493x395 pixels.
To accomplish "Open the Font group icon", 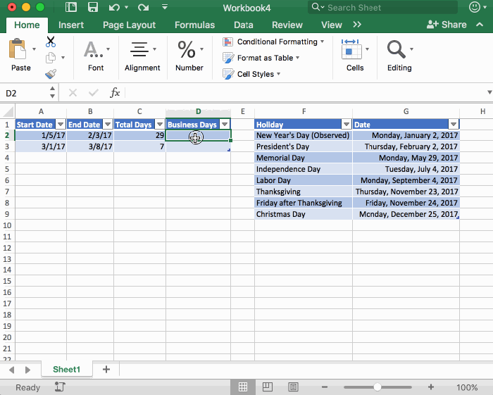I will [94, 49].
